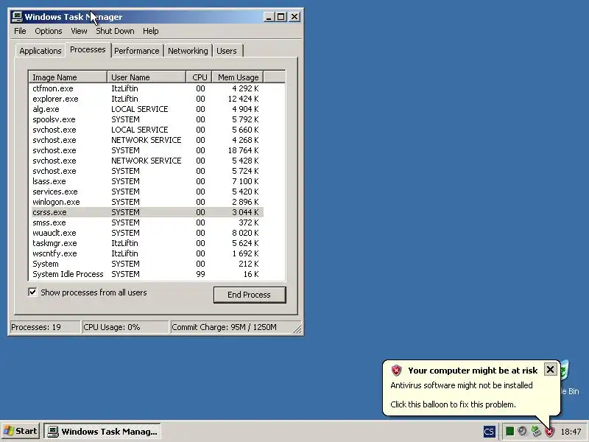Close the security warning balloon

pyautogui.click(x=550, y=370)
